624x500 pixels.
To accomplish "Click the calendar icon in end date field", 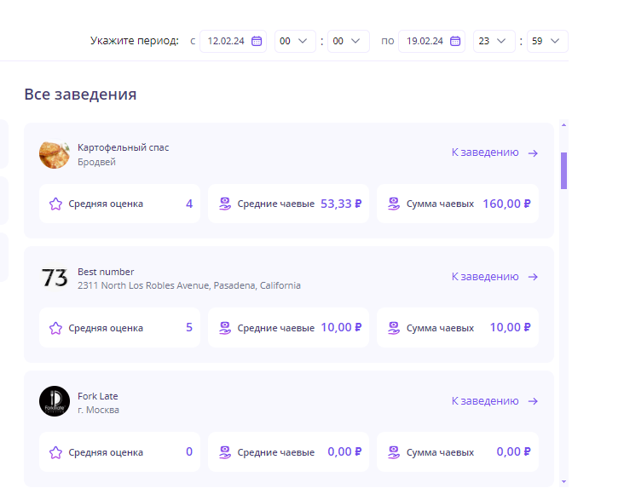I will 455,41.
